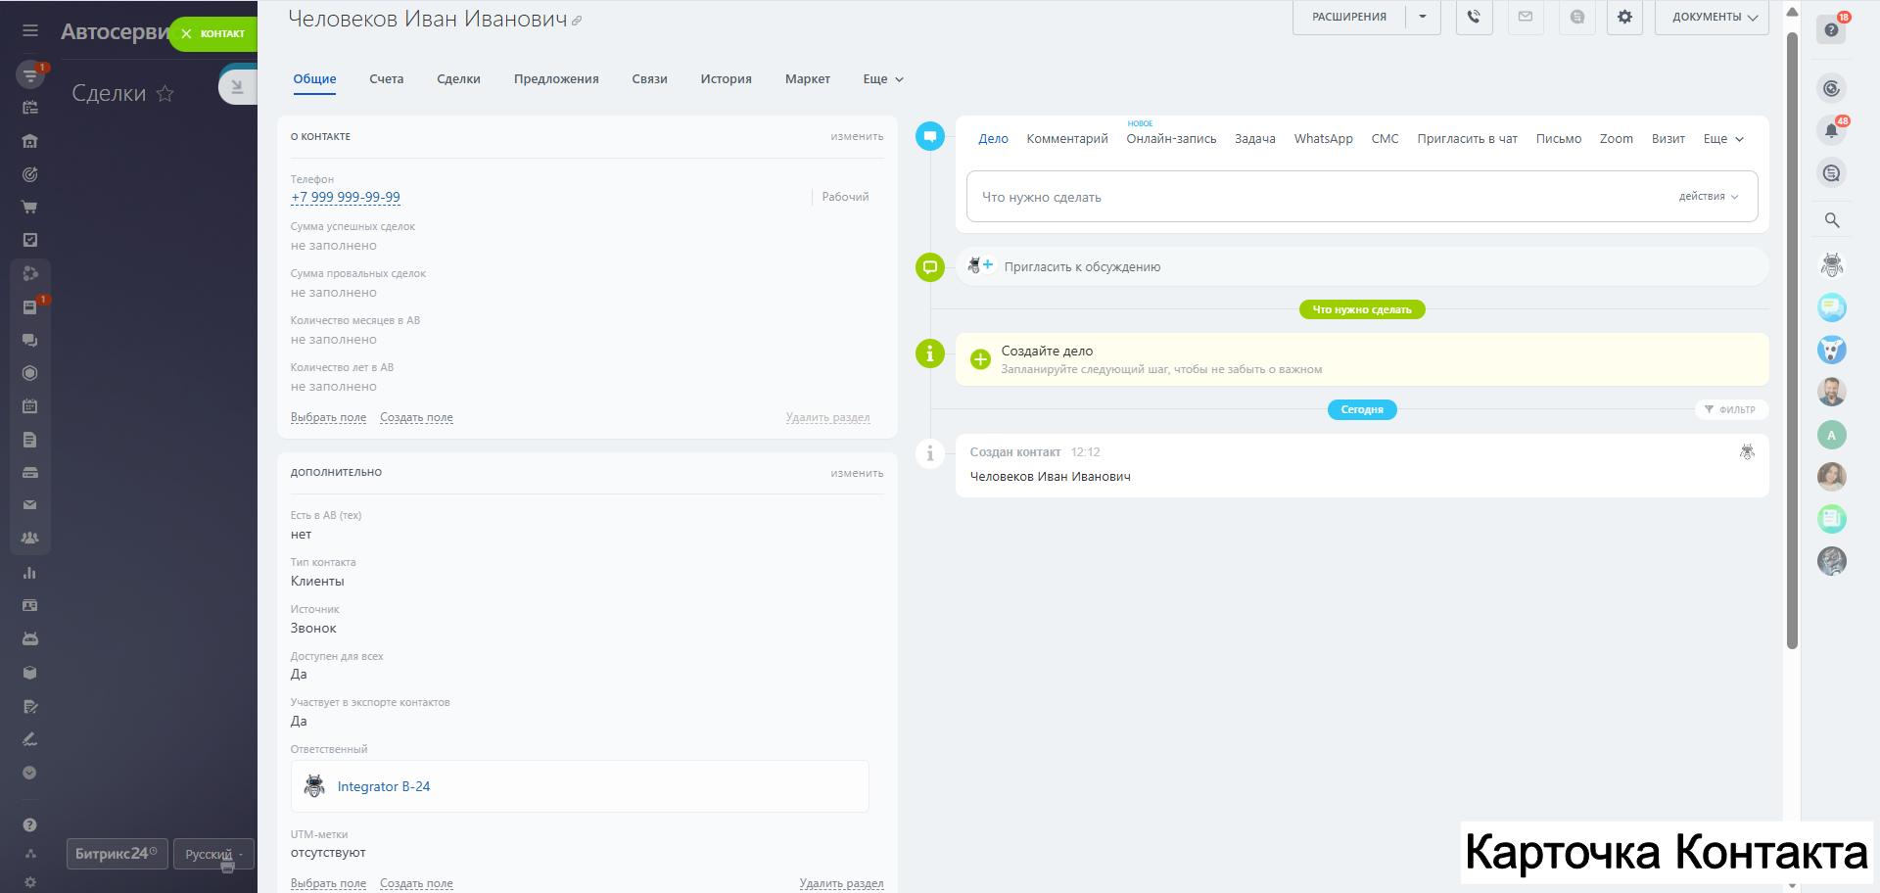Image resolution: width=1880 pixels, height=893 pixels.
Task: Click the help icon with 18 badge
Action: click(1832, 29)
